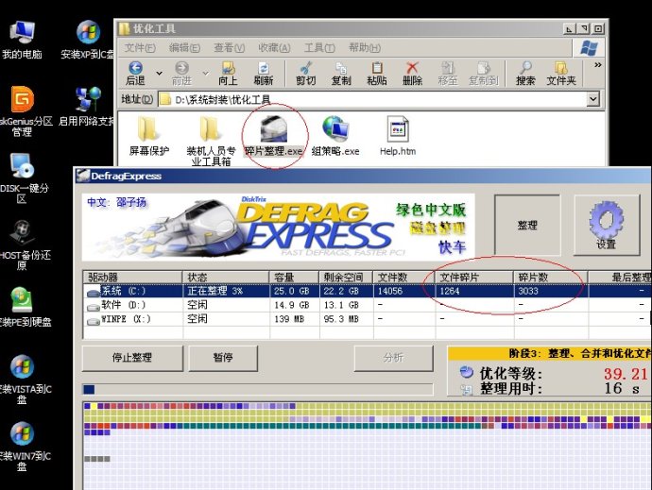Image resolution: width=652 pixels, height=490 pixels.
Task: Open 安装PE到硬盘 desktop icon
Action: tap(25, 307)
